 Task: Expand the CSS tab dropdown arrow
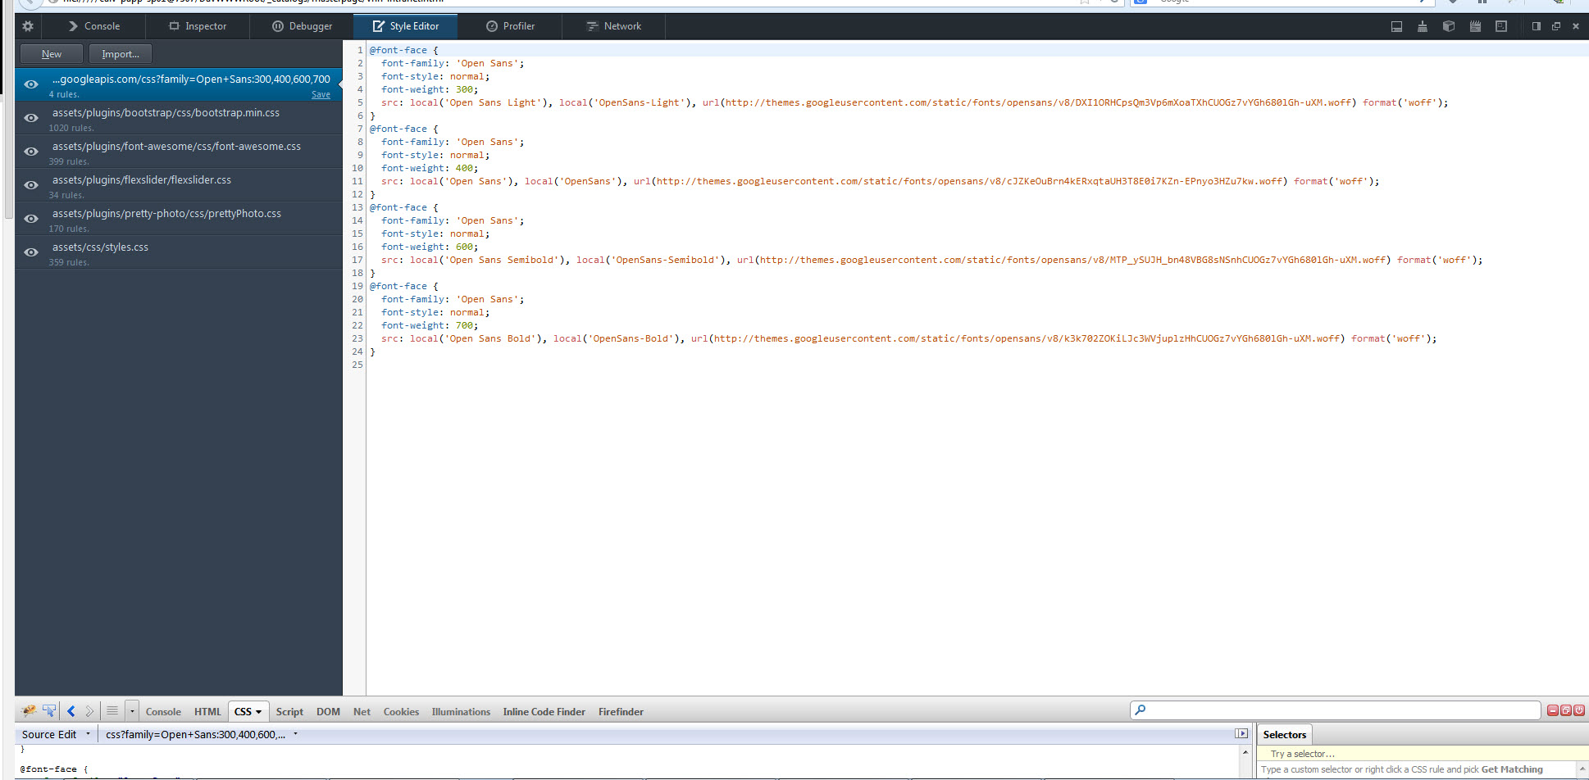point(258,712)
